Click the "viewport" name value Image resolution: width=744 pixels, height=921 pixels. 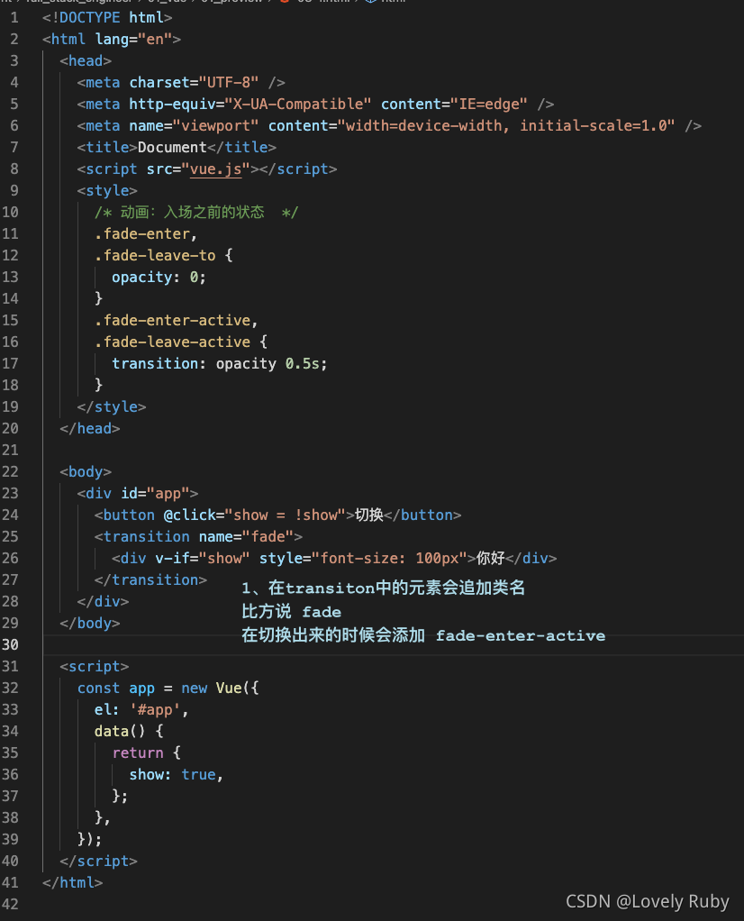(x=215, y=125)
